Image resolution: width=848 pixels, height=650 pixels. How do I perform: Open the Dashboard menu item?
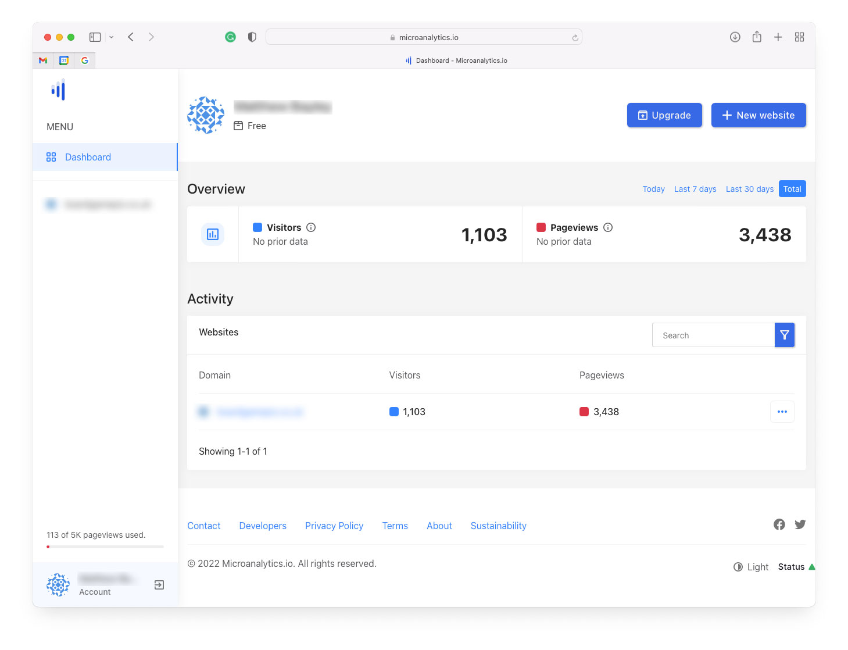click(x=105, y=157)
